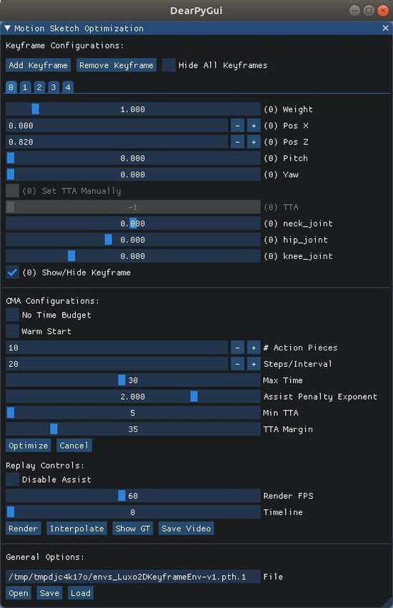The height and width of the screenshot is (608, 393).
Task: Decrease Steps/Interval with minus button
Action: (237, 363)
